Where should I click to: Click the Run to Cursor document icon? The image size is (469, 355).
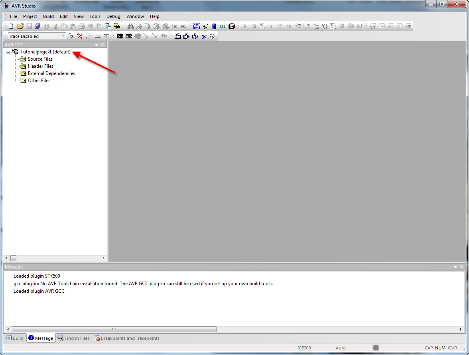click(x=333, y=26)
